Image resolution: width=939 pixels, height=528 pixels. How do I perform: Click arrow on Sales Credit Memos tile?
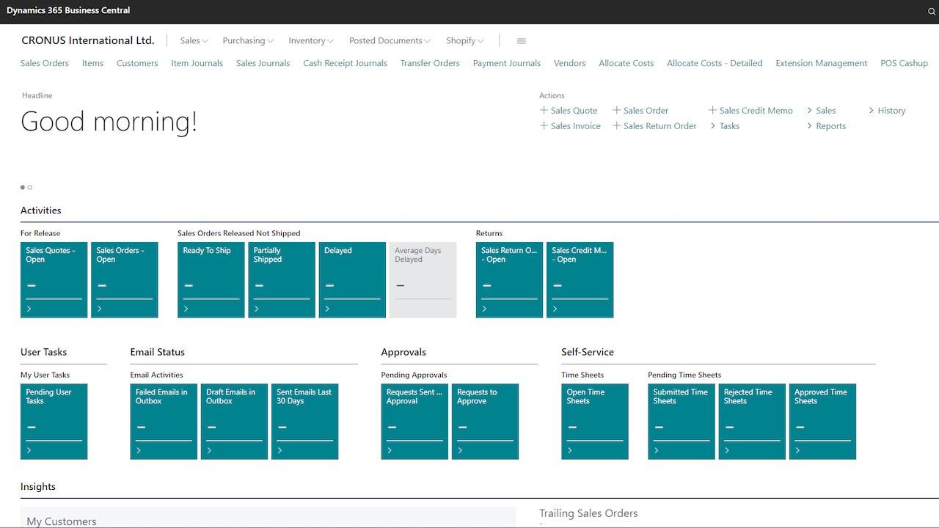[x=555, y=309]
